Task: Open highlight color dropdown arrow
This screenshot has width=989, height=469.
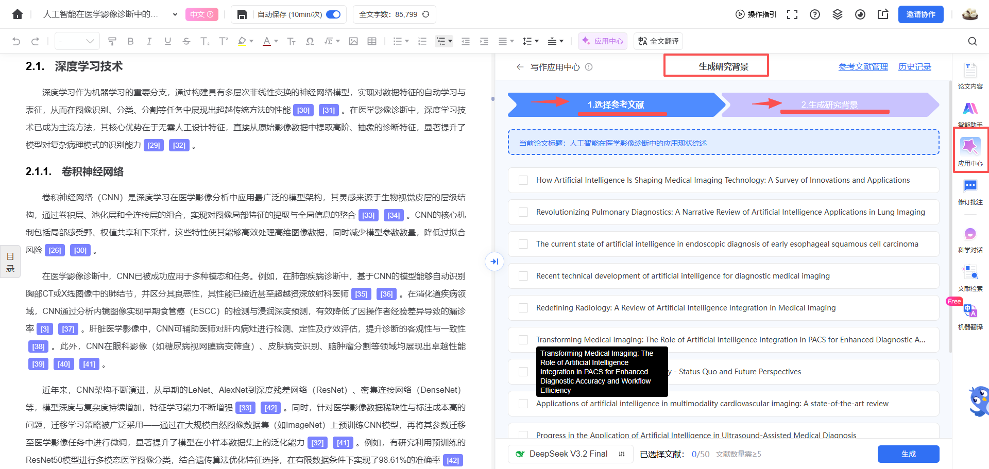Action: (251, 41)
